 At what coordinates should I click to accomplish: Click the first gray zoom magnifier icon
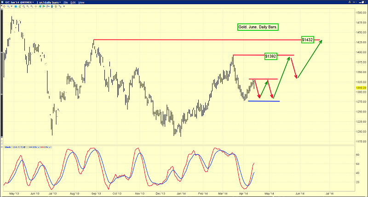[28, 6]
